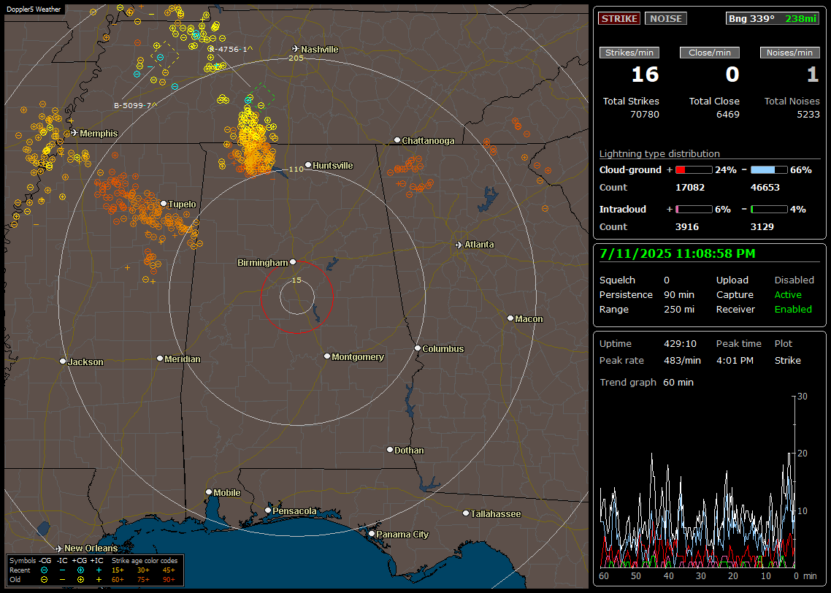Click the yellow dashed storm cell box

165,55
